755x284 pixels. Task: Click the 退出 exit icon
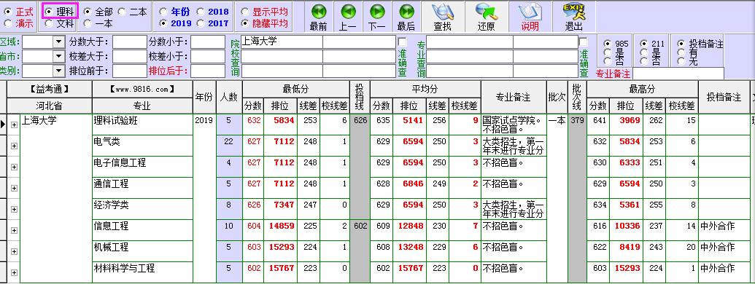[574, 11]
